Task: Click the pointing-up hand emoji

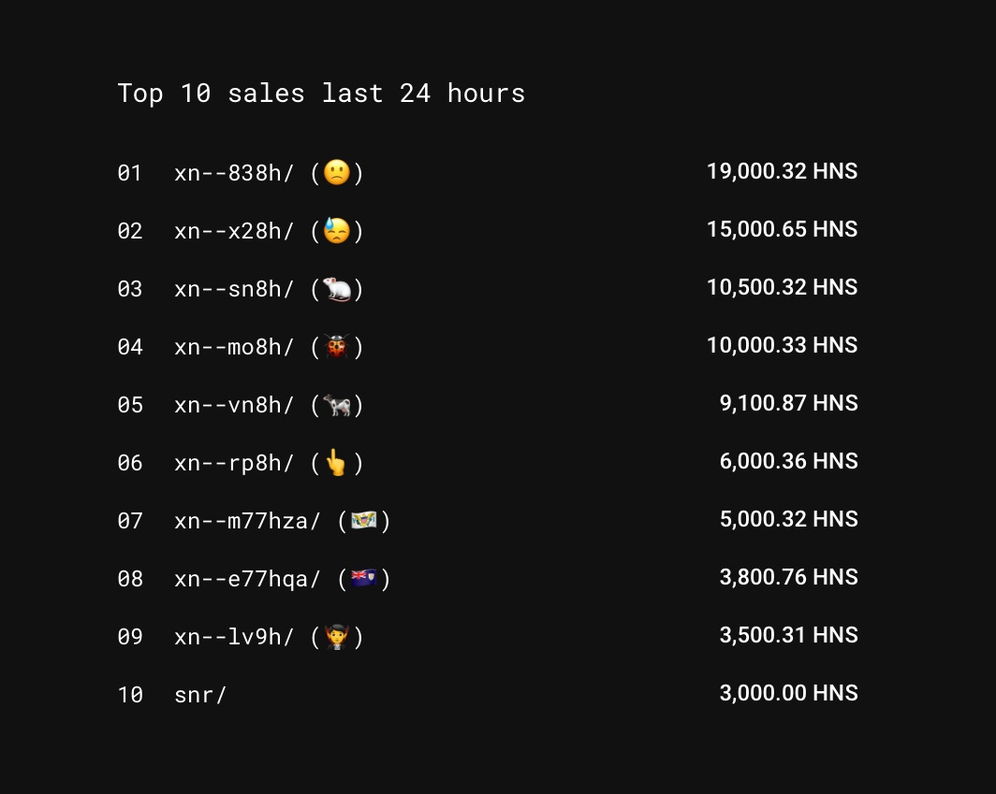Action: point(337,463)
